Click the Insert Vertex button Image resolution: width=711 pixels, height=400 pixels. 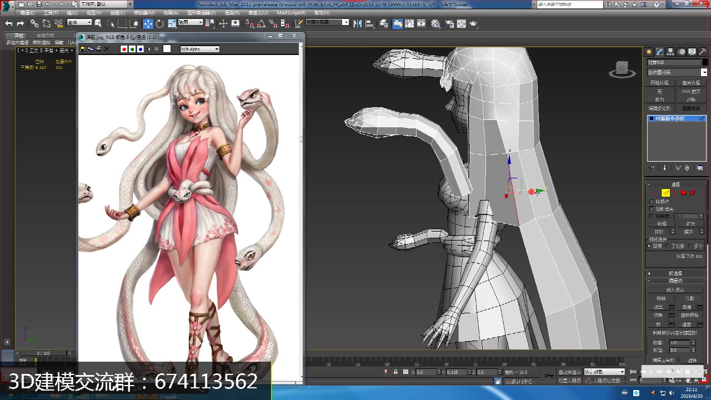tap(675, 289)
